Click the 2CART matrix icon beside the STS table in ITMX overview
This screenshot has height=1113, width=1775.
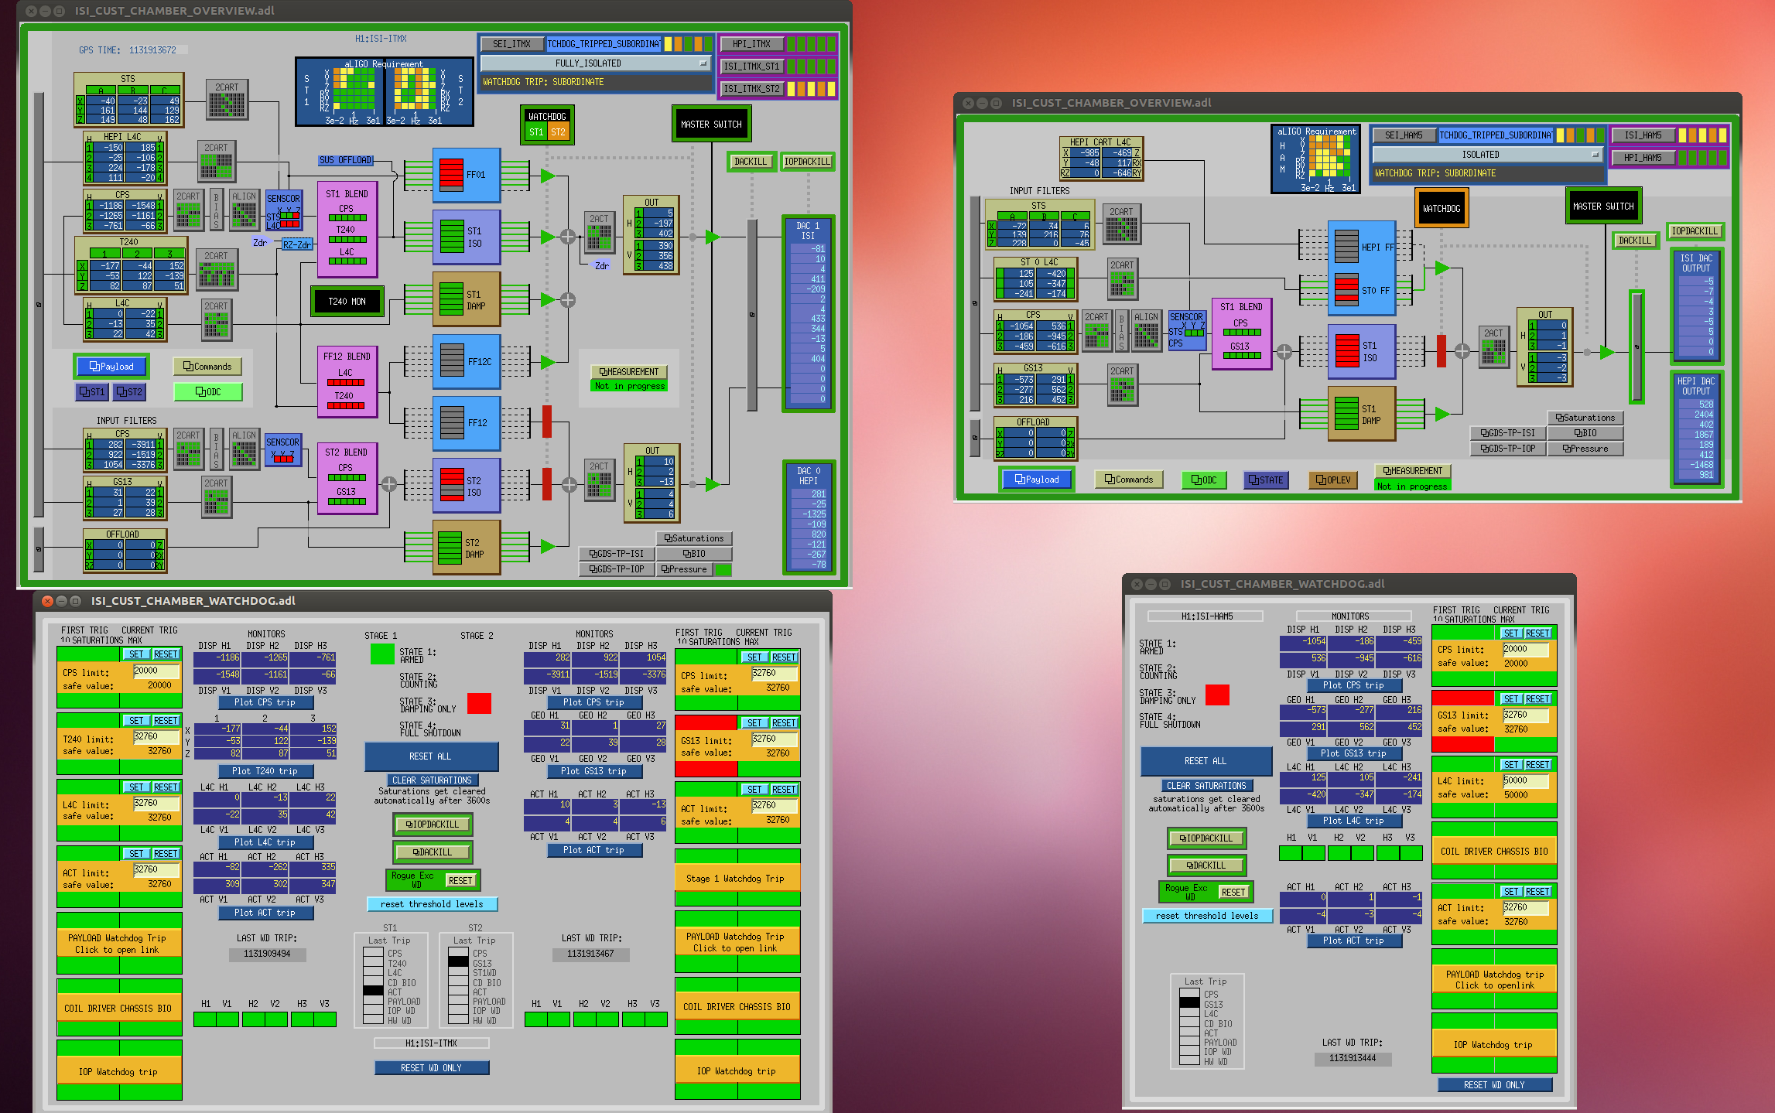[x=227, y=100]
